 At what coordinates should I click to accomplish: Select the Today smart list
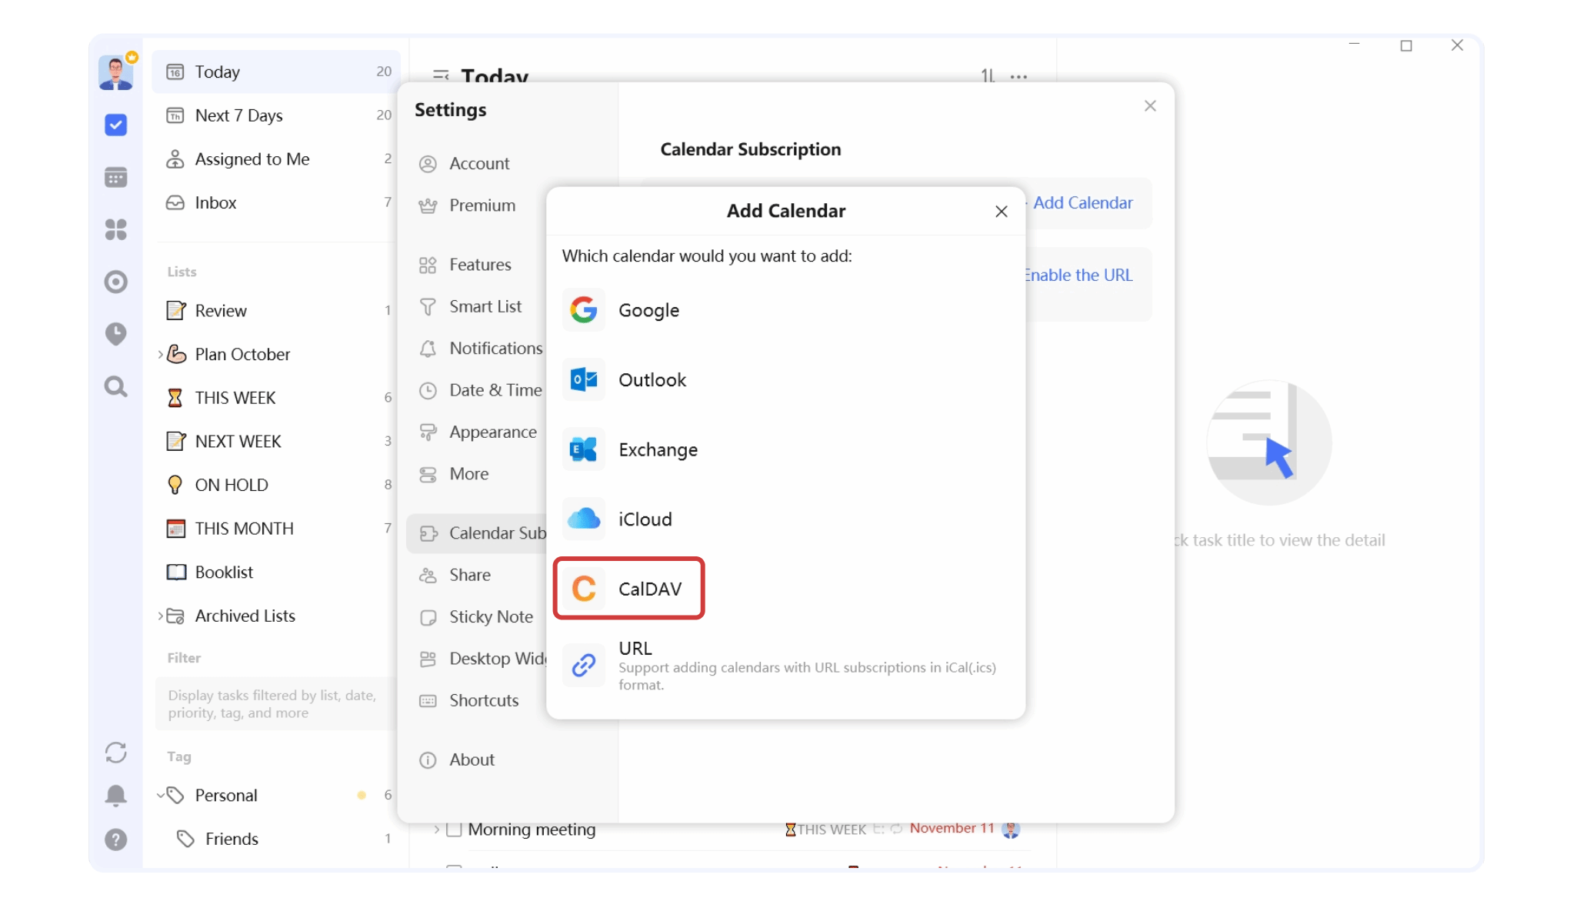[x=276, y=72]
